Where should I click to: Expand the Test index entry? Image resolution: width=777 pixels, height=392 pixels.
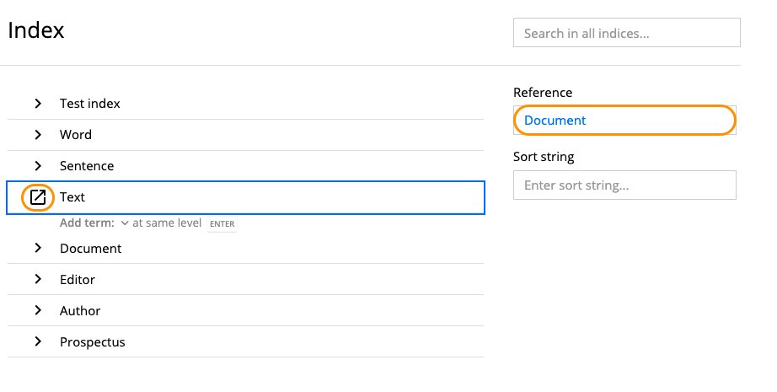point(38,104)
